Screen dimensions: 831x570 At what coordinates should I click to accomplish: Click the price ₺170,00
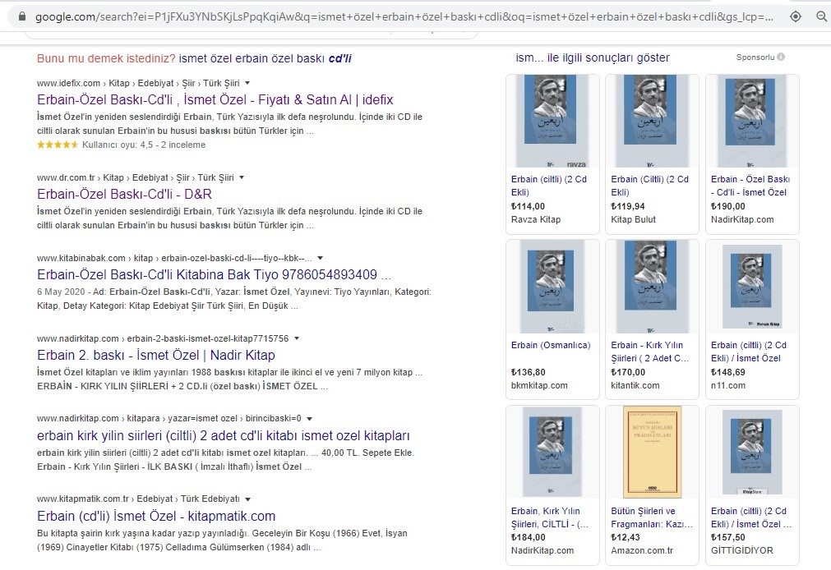[x=627, y=372]
